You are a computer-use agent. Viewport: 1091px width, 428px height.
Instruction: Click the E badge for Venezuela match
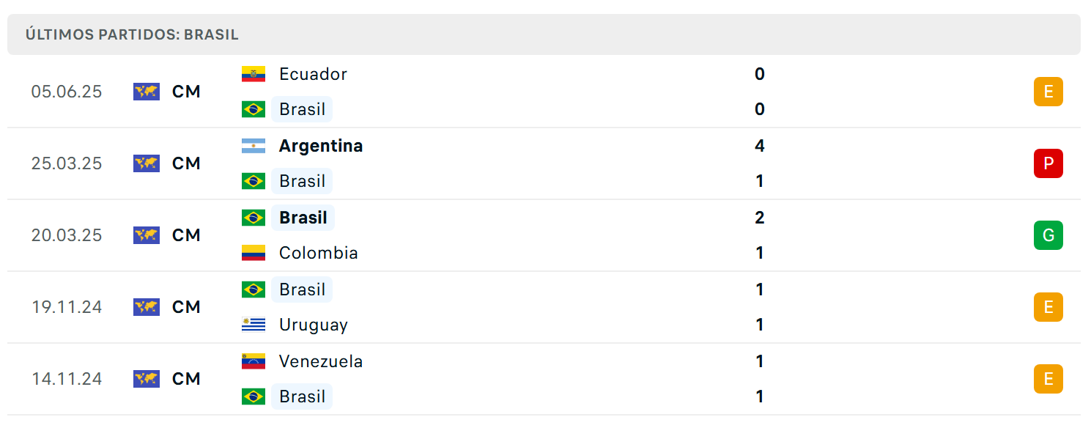(x=1049, y=379)
